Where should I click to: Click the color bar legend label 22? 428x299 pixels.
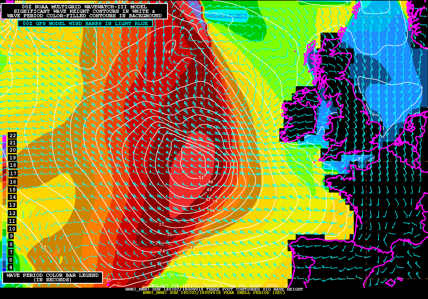13,135
